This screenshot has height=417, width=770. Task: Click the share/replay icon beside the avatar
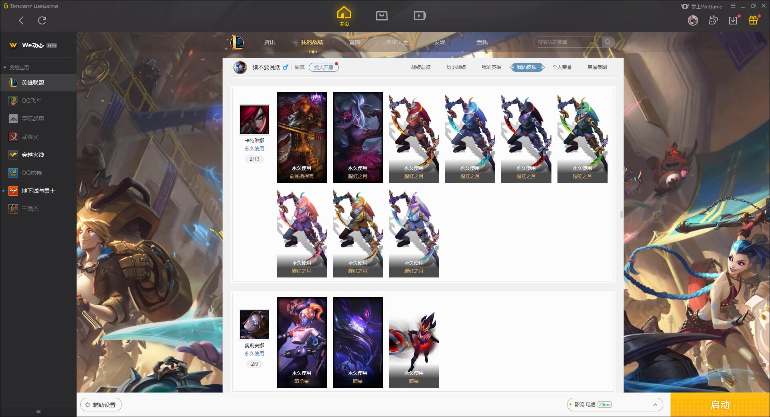click(713, 20)
